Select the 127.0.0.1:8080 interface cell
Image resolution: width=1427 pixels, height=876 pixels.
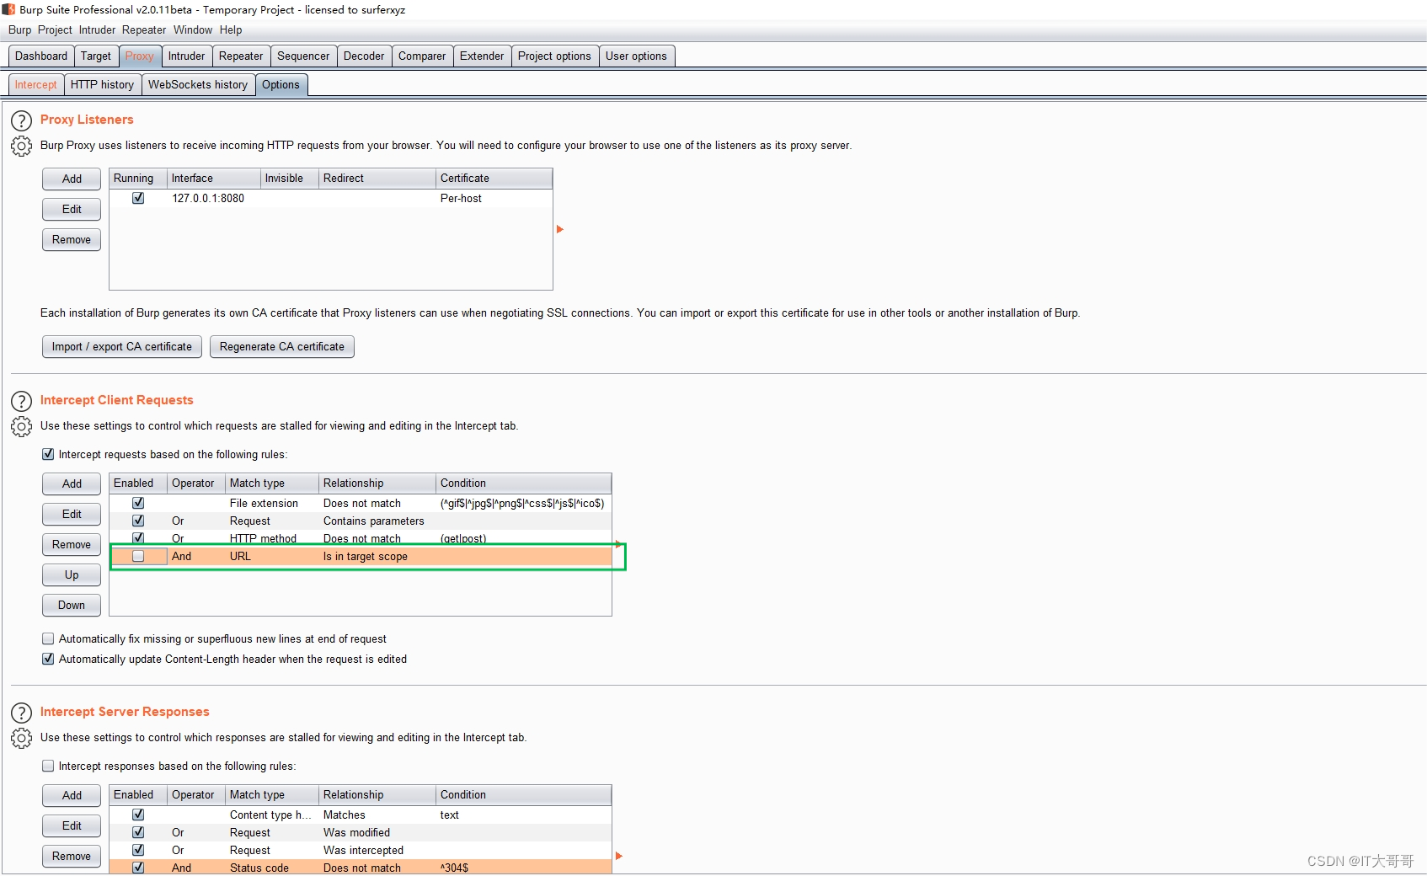pyautogui.click(x=214, y=198)
